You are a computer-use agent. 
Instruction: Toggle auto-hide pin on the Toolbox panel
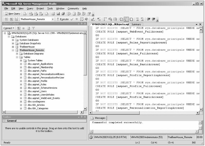click(x=81, y=117)
